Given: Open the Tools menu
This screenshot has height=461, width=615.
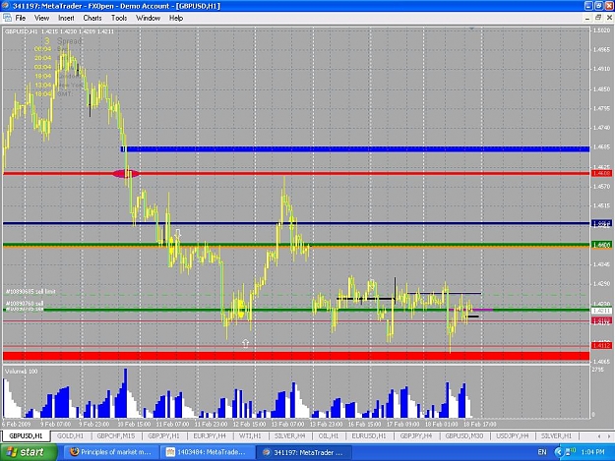Looking at the screenshot, I should [x=119, y=18].
